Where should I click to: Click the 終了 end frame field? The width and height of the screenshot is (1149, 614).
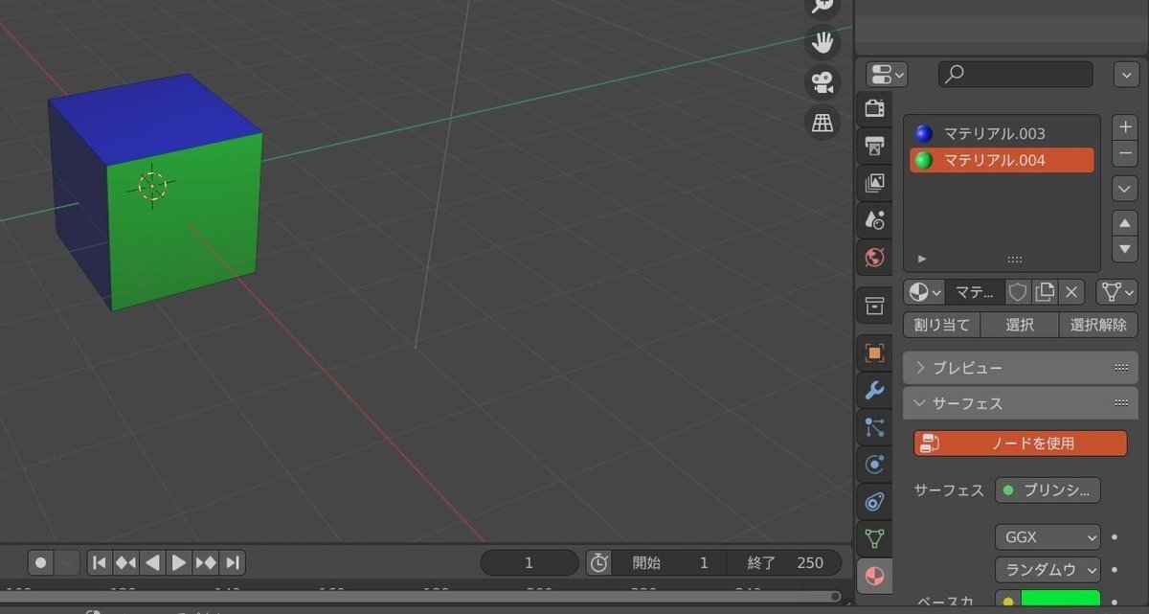coord(783,562)
